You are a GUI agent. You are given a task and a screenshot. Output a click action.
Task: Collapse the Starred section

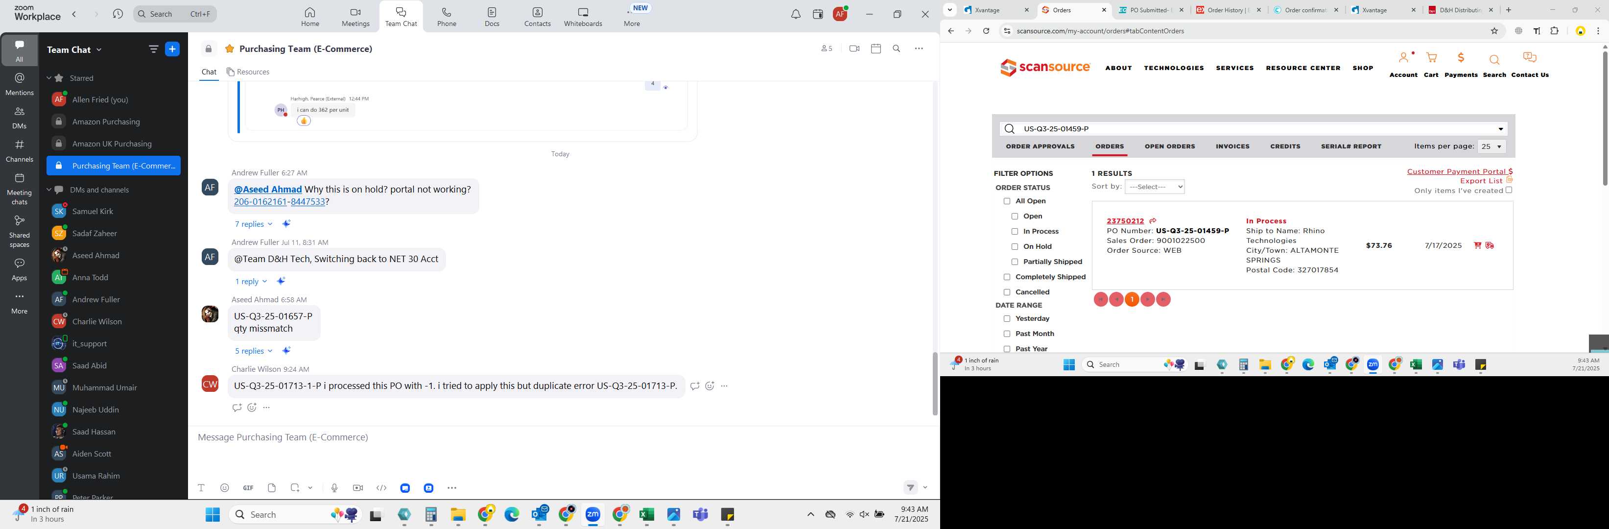48,78
